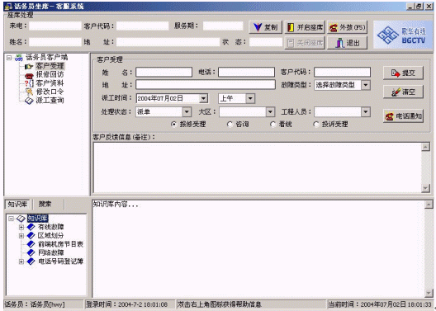Click the 电话通知 phone notify icon

click(x=389, y=116)
